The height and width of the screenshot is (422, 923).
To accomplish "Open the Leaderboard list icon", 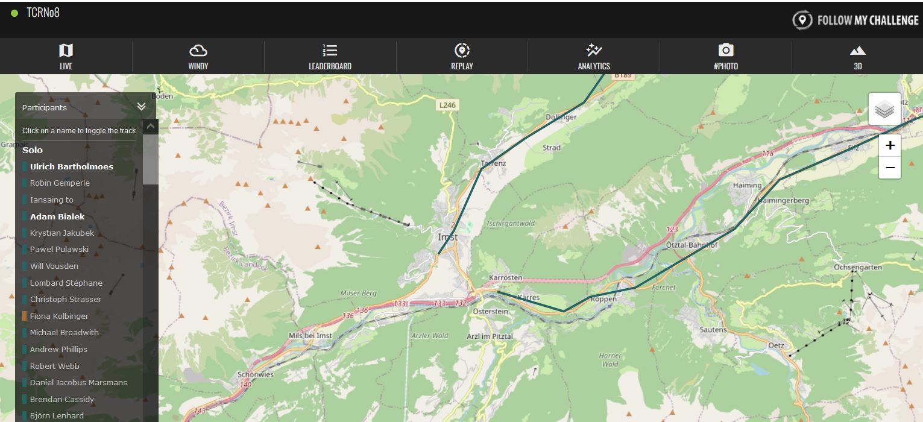I will click(330, 50).
